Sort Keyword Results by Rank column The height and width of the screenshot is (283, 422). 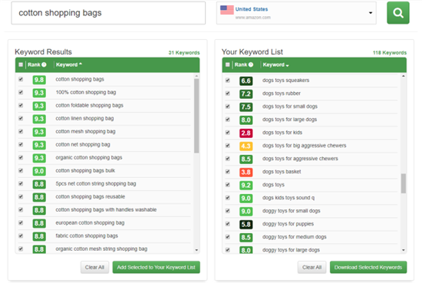point(34,64)
